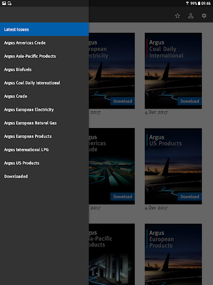Open the user account profile icon
213x285 pixels.
click(x=191, y=16)
